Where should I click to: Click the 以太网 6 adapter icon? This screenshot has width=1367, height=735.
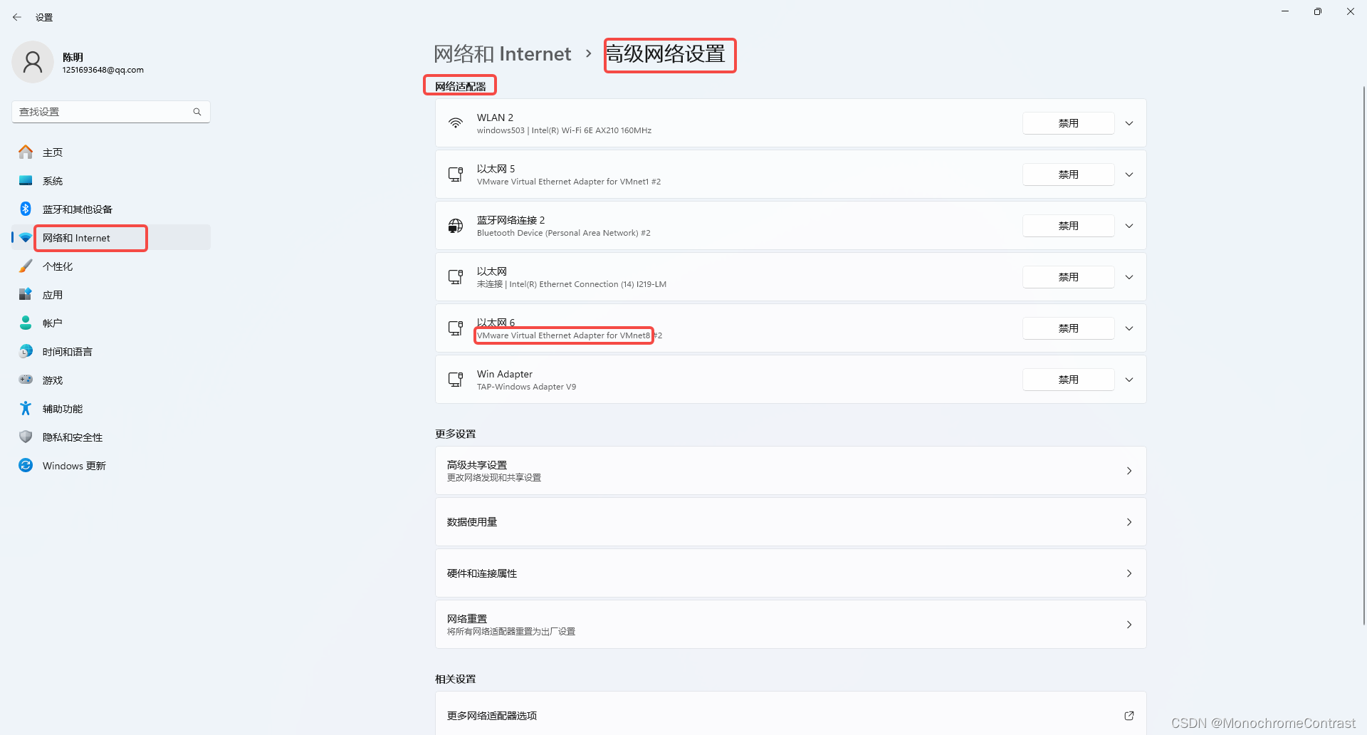click(456, 328)
